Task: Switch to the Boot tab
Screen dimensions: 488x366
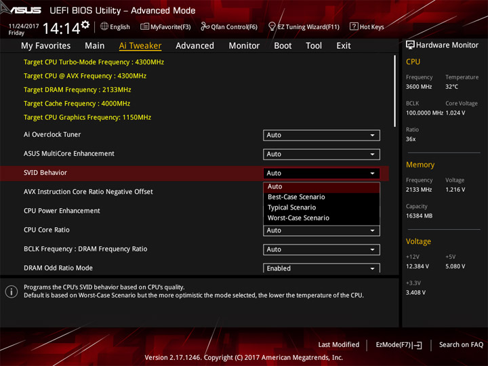Action: (x=283, y=46)
